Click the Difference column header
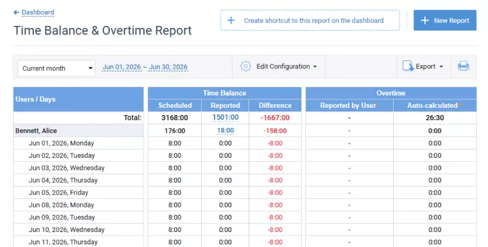Screen dimensions: 488x247 [x=275, y=105]
